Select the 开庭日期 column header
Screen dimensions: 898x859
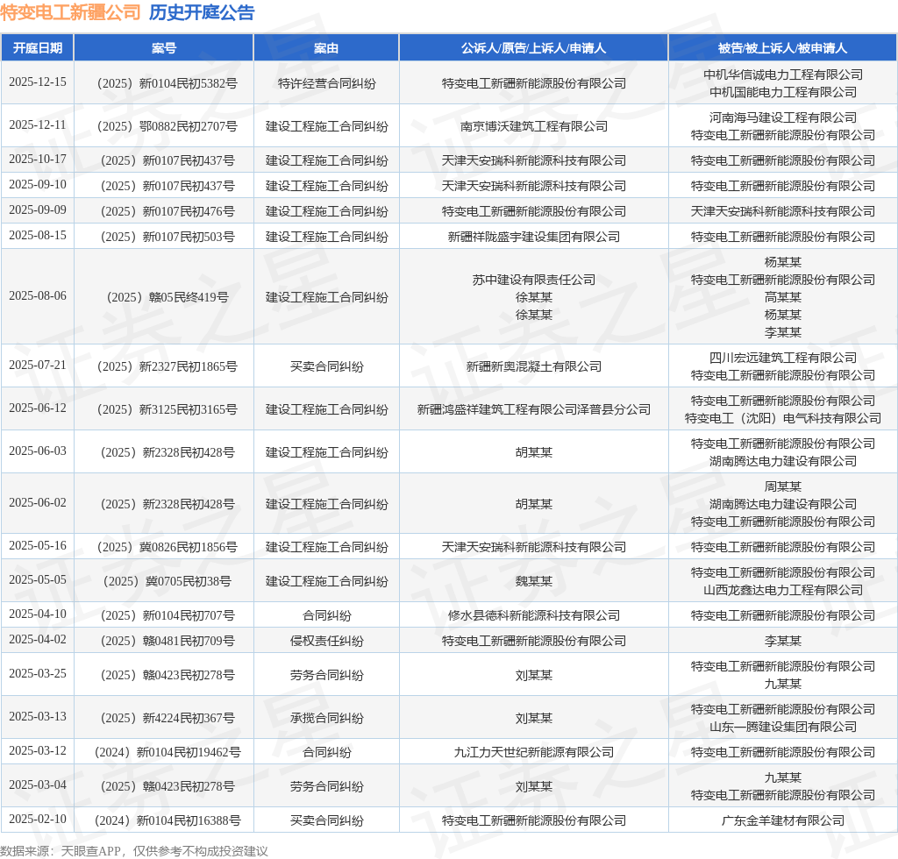(38, 48)
